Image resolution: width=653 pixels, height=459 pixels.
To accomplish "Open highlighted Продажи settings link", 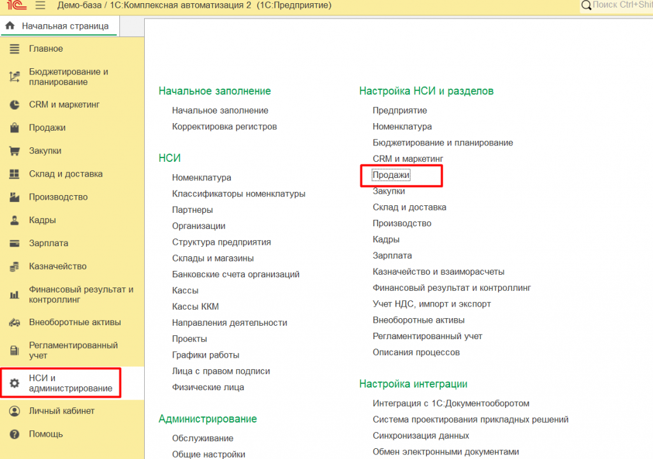I will [391, 175].
